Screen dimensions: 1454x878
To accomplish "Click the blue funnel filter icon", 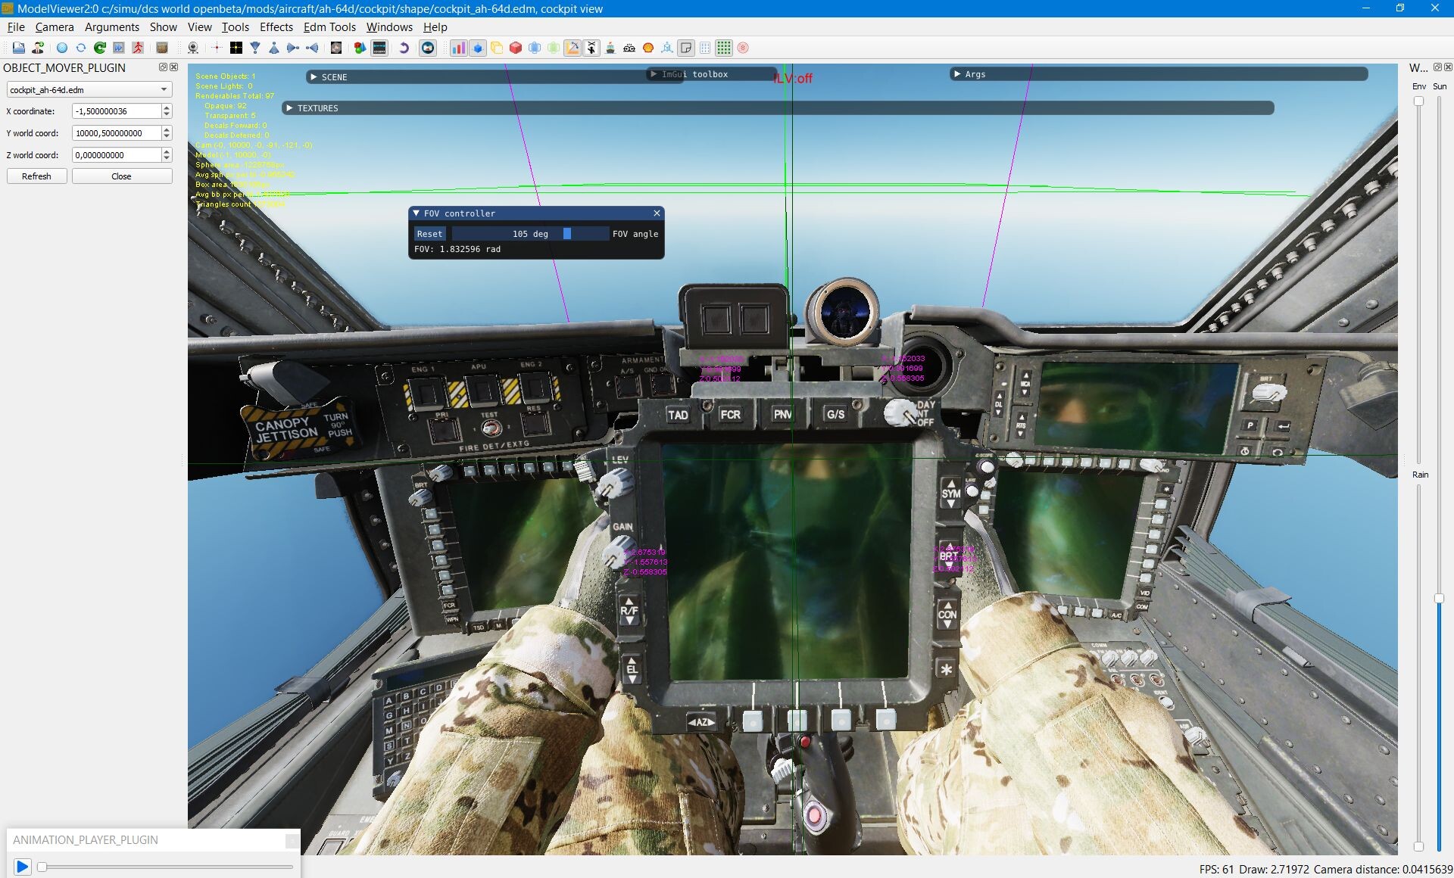I will pyautogui.click(x=255, y=48).
